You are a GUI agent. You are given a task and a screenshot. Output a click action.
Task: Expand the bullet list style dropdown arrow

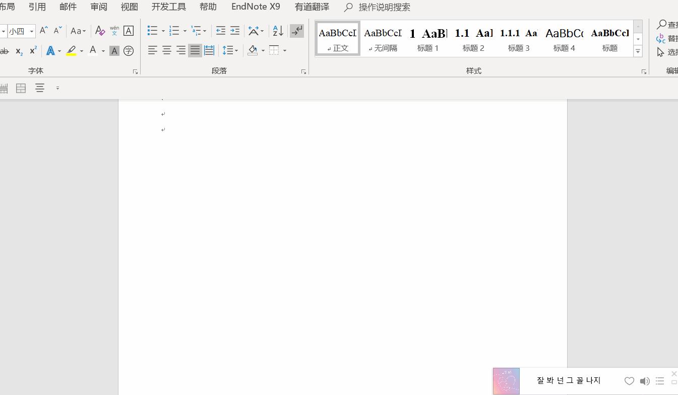point(163,31)
